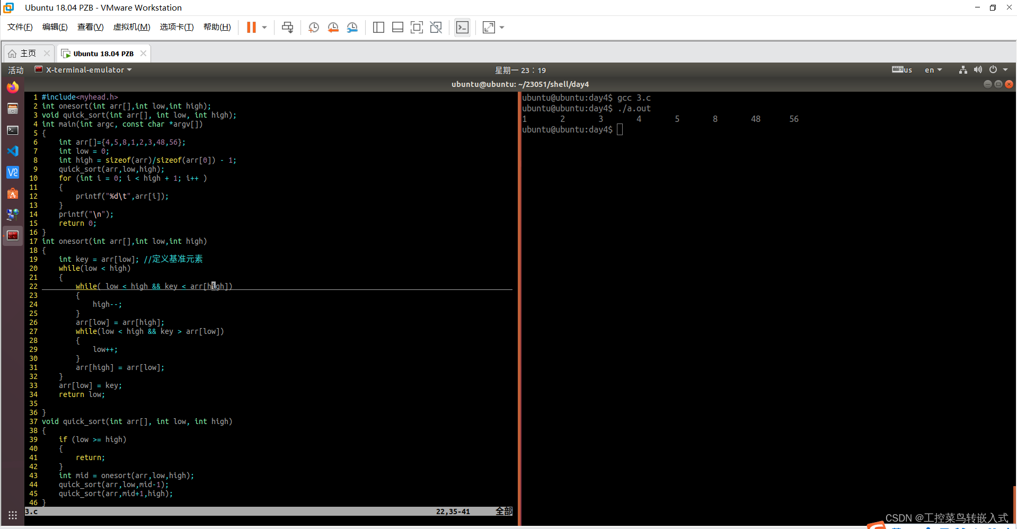Toggle the tab thumbnail bar
The width and height of the screenshot is (1017, 529).
pos(397,27)
